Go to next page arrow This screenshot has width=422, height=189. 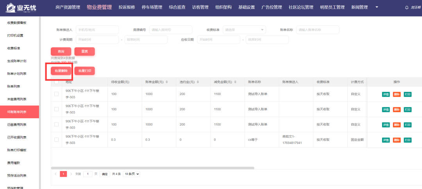(x=71, y=174)
